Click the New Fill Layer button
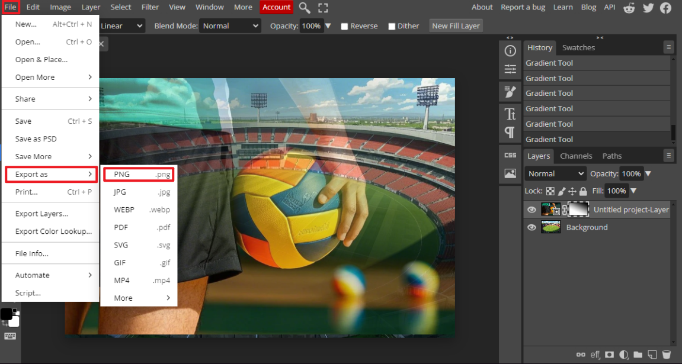 pyautogui.click(x=456, y=26)
